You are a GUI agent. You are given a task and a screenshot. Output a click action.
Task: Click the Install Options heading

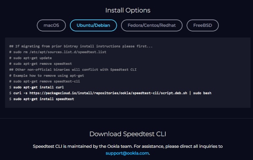tap(128, 10)
